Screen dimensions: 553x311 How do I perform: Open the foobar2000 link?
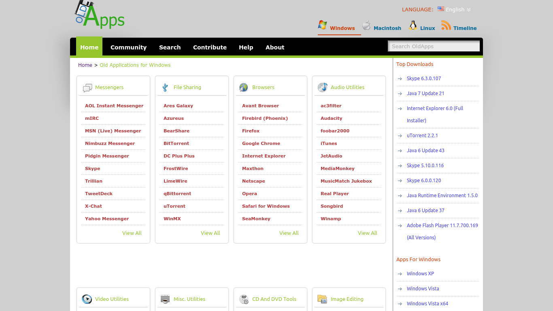coord(335,131)
